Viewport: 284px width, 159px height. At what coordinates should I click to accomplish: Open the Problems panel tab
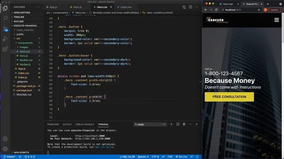coord(53,125)
